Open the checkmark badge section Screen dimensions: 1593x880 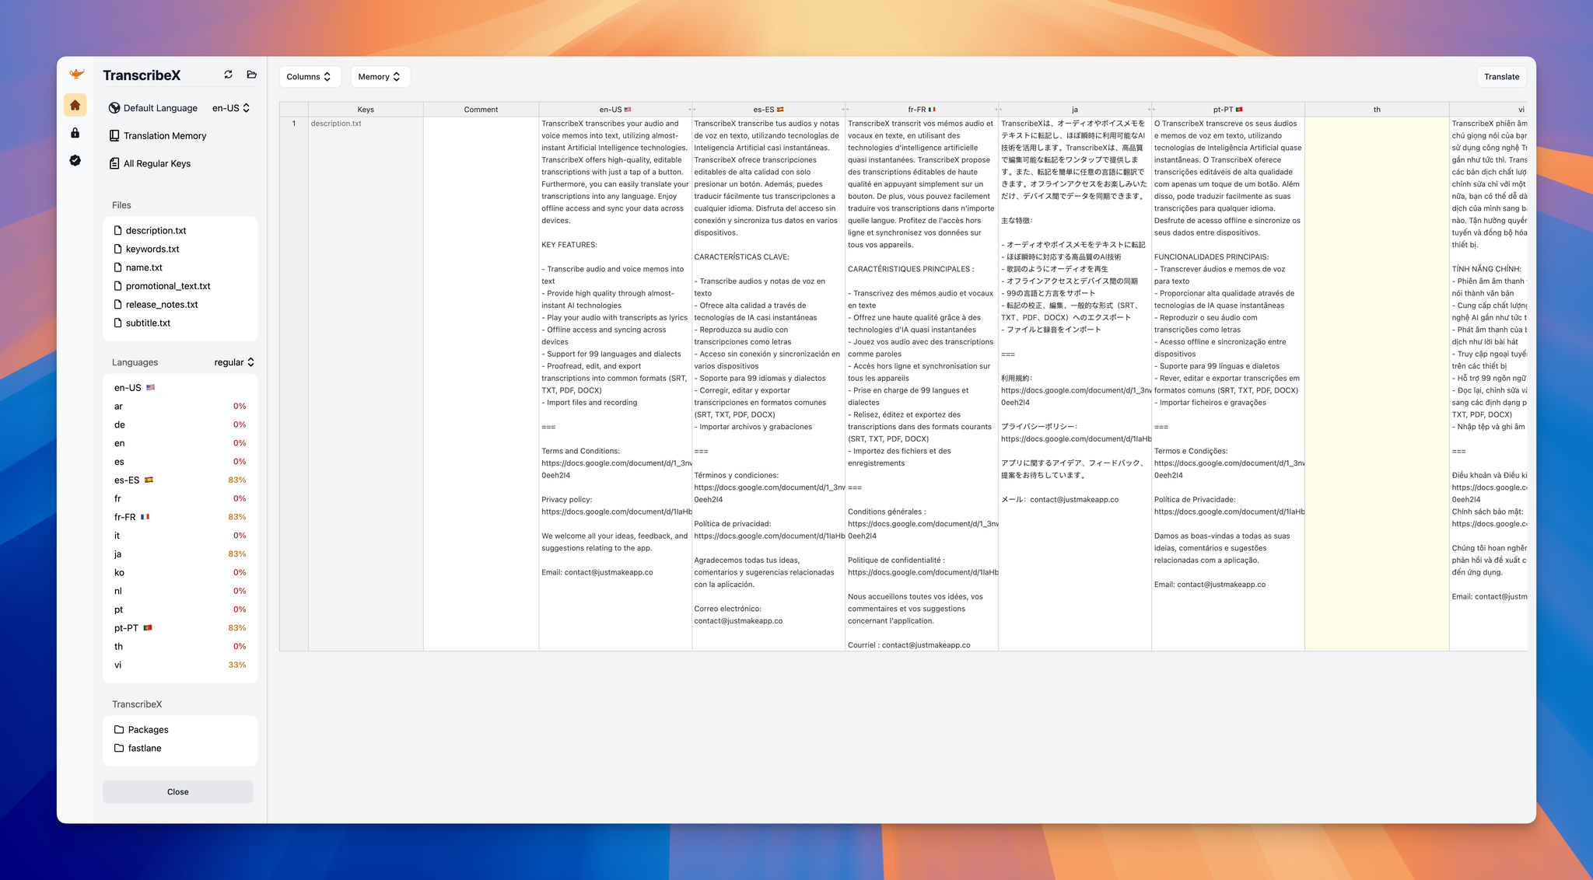click(75, 160)
